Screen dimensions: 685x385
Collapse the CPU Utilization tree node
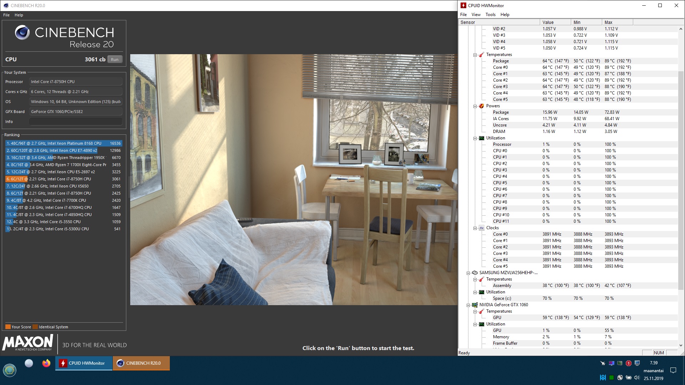point(475,138)
